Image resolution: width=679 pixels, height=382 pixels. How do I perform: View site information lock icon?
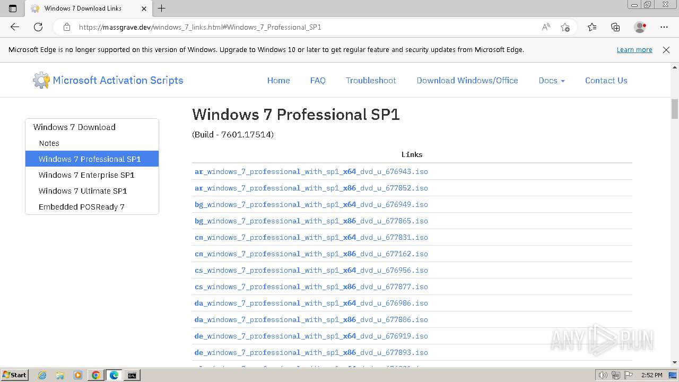(66, 27)
